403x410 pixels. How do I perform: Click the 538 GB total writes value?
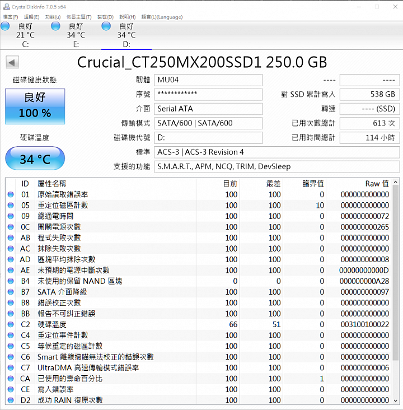[x=369, y=94]
